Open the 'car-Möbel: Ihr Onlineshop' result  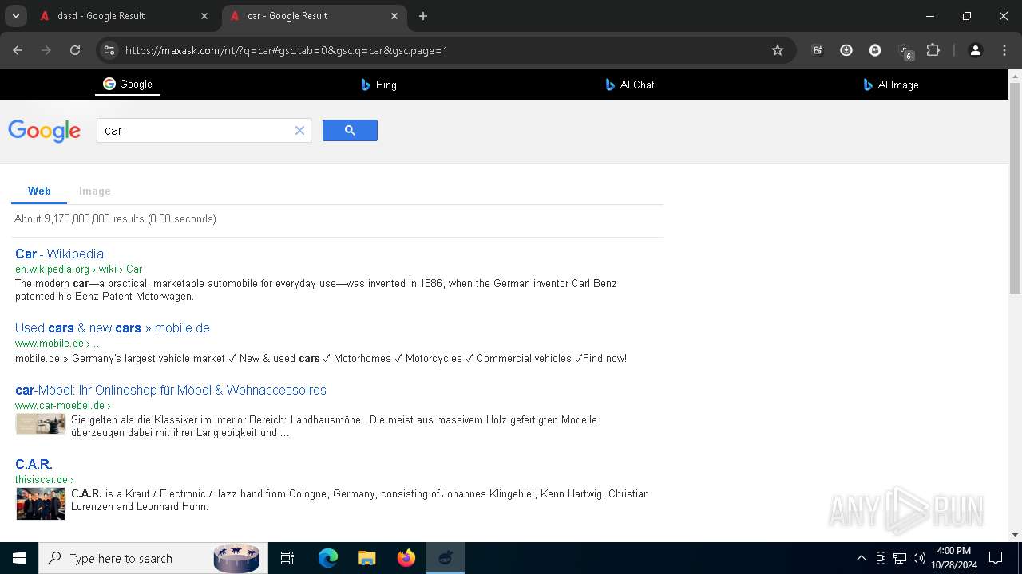pos(171,390)
